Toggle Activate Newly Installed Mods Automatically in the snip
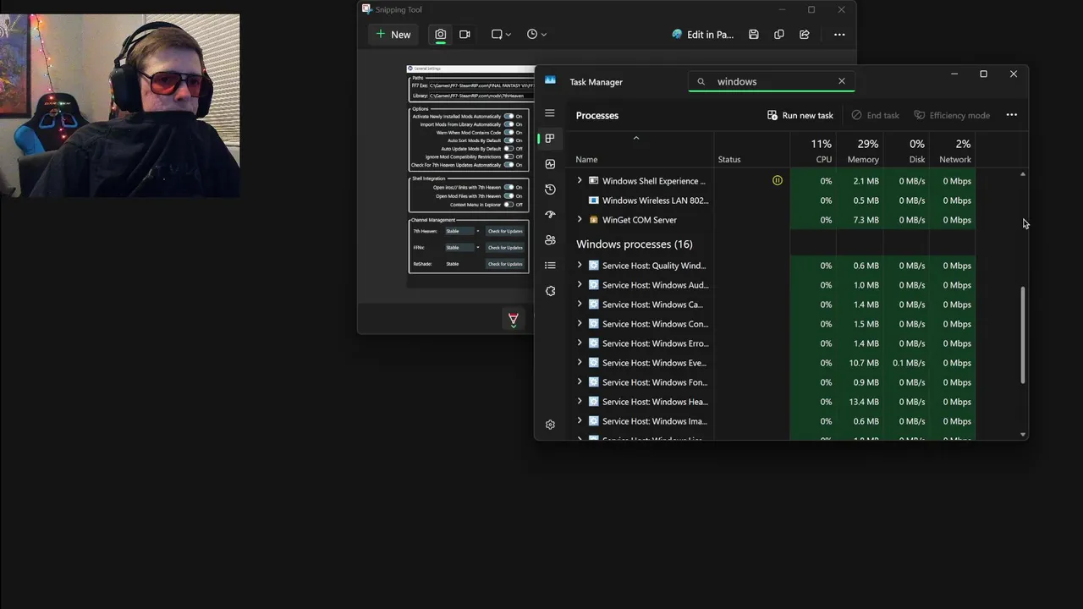 coord(509,116)
